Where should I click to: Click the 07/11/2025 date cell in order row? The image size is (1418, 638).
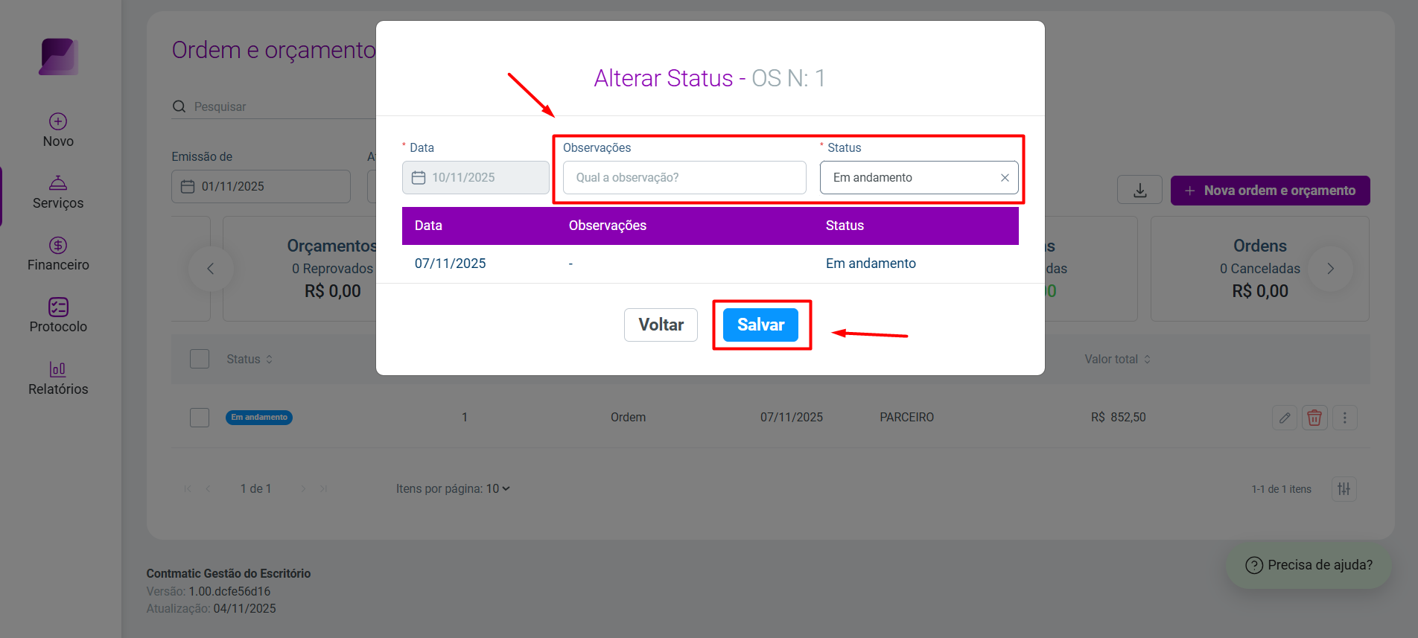pyautogui.click(x=791, y=418)
